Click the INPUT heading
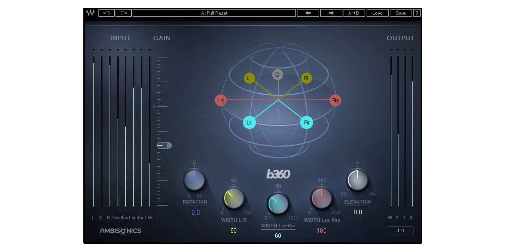 click(121, 38)
